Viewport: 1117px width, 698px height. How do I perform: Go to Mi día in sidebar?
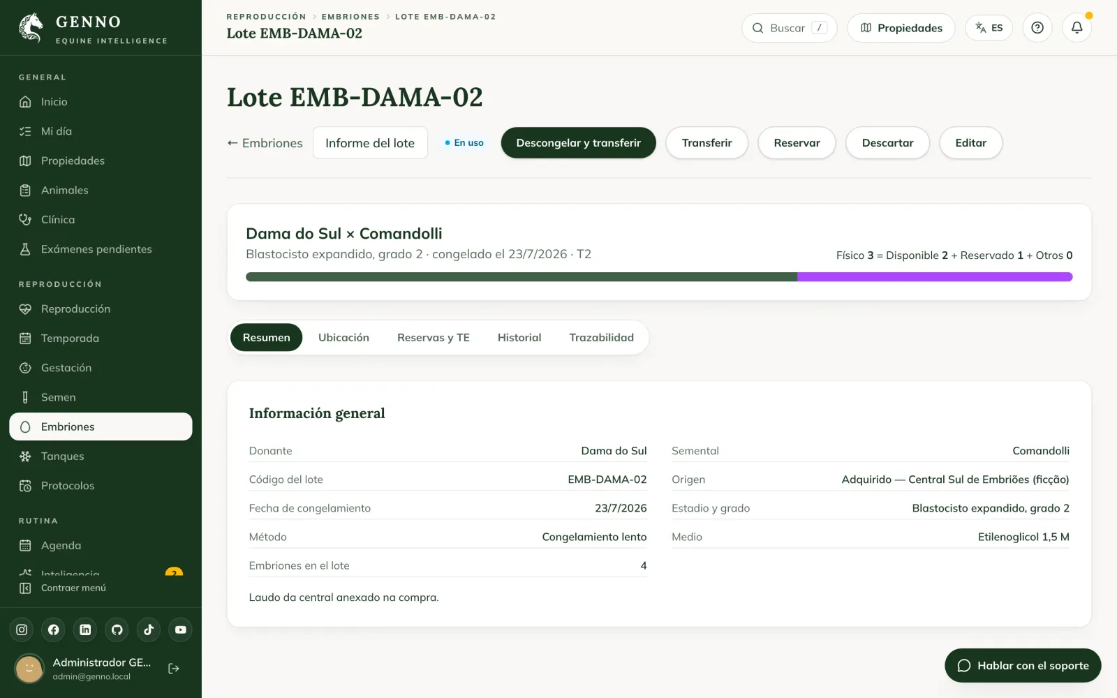pos(101,131)
